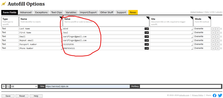Click Edit button for the 0987654321 value
The height and width of the screenshot is (98, 223).
[x=147, y=48]
